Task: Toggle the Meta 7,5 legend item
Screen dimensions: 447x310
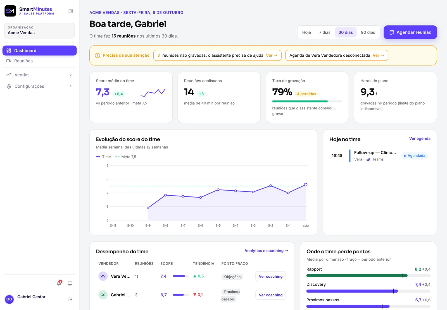Action: [x=126, y=157]
